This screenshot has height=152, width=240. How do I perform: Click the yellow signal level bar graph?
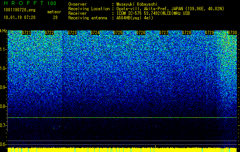pos(122,150)
